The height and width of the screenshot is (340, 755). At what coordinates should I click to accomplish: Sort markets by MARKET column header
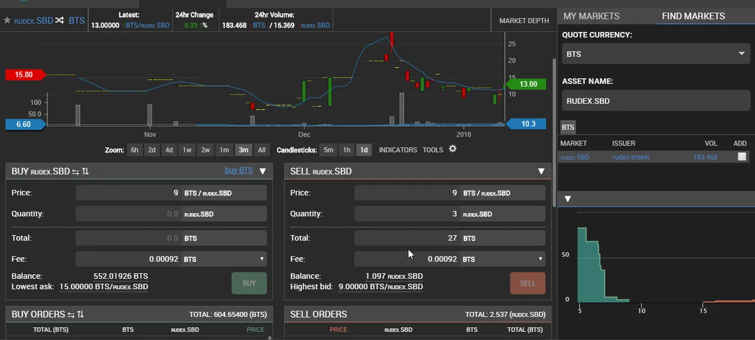573,143
